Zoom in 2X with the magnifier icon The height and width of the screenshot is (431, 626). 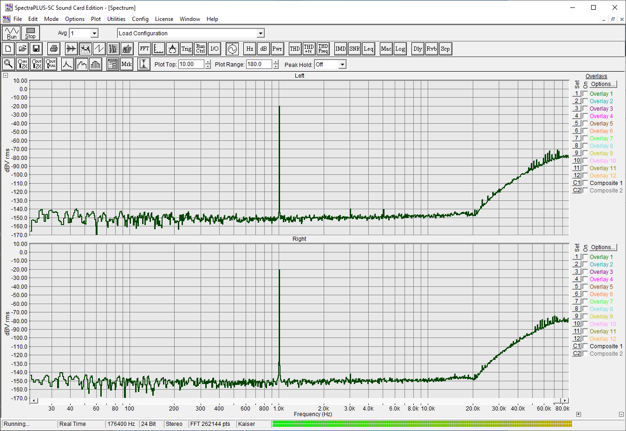coord(22,64)
